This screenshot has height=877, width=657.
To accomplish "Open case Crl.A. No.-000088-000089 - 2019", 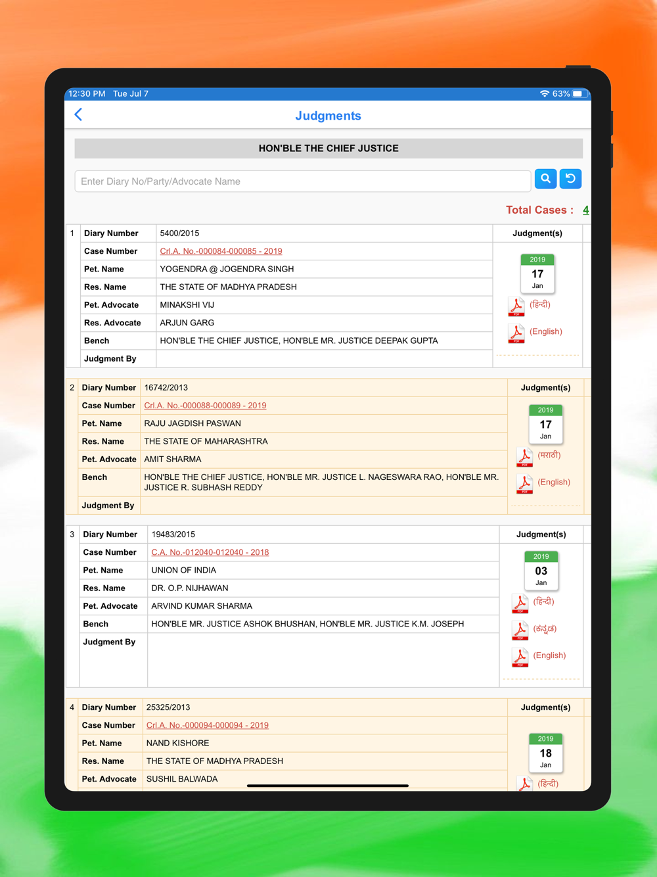I will (x=205, y=406).
